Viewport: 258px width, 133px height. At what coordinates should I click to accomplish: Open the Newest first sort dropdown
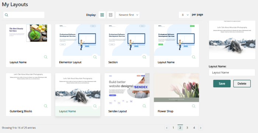128,15
